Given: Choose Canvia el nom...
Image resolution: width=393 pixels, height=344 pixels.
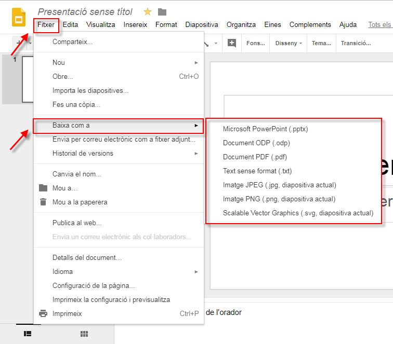Looking at the screenshot, I should click(x=119, y=174).
